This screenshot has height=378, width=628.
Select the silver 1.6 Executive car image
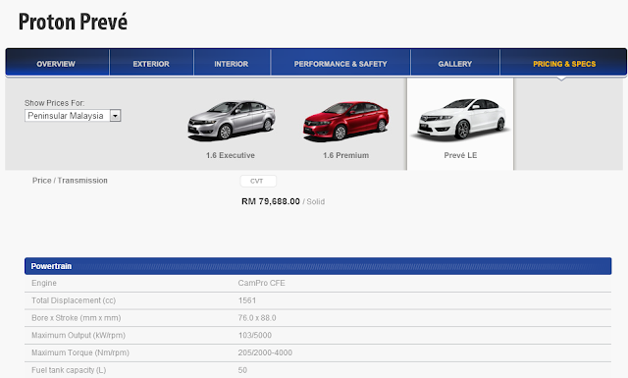pyautogui.click(x=232, y=120)
